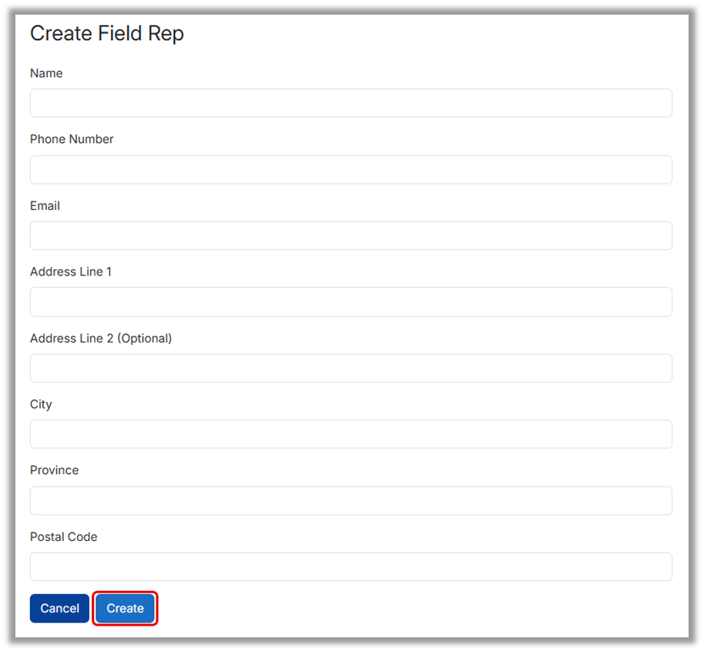Focus the Address Line 2 text box

coord(351,368)
